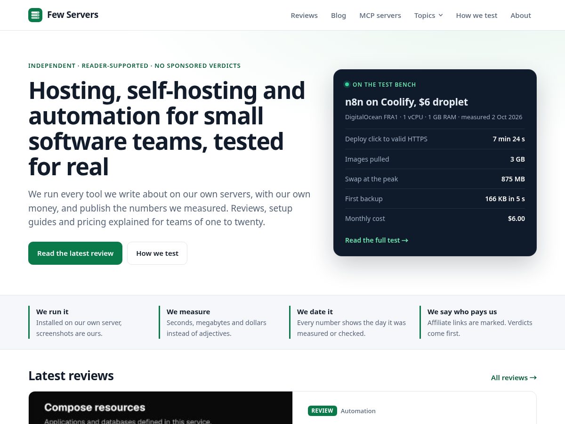This screenshot has width=565, height=424.
Task: Go to the About page
Action: pos(521,16)
